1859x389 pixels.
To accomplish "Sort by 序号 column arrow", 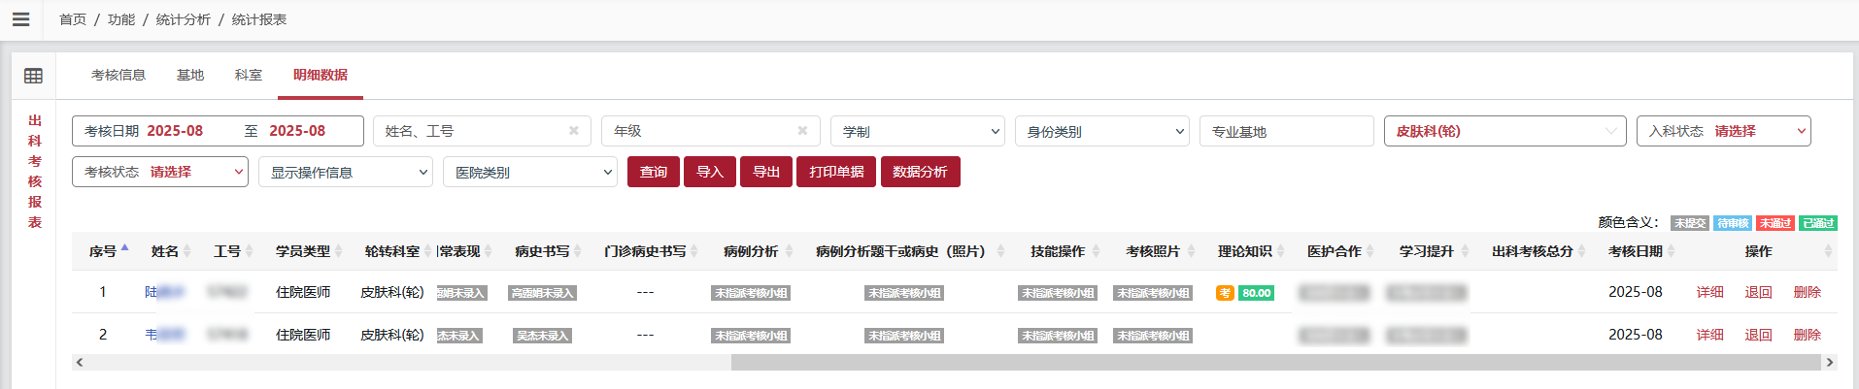I will pyautogui.click(x=125, y=248).
